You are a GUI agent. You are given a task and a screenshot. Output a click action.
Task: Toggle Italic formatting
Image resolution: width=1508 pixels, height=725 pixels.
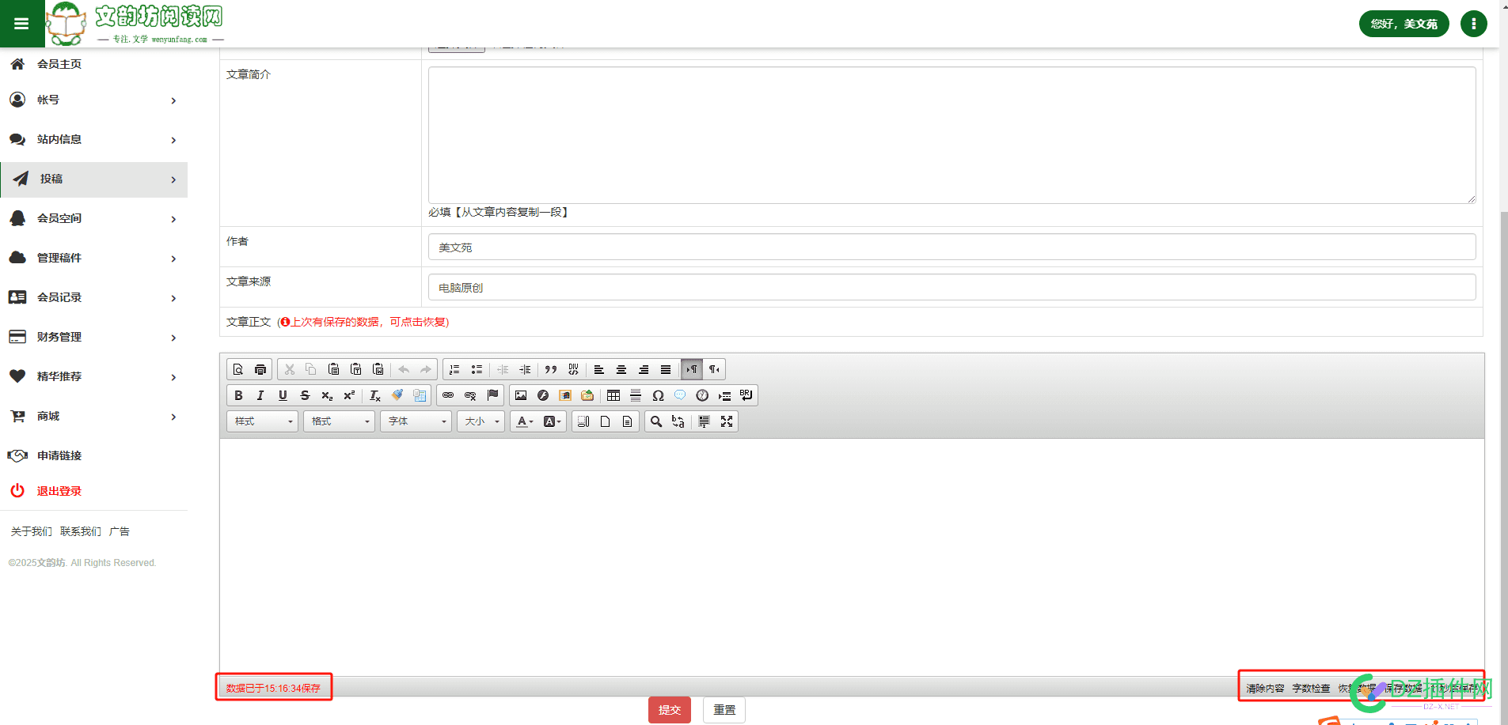click(260, 395)
